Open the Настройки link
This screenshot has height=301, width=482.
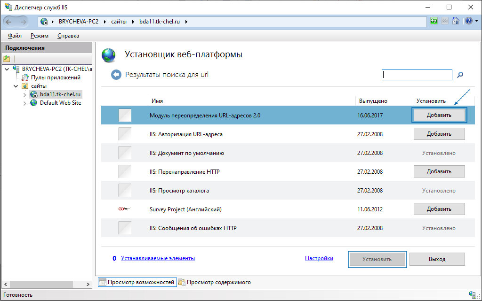click(319, 258)
